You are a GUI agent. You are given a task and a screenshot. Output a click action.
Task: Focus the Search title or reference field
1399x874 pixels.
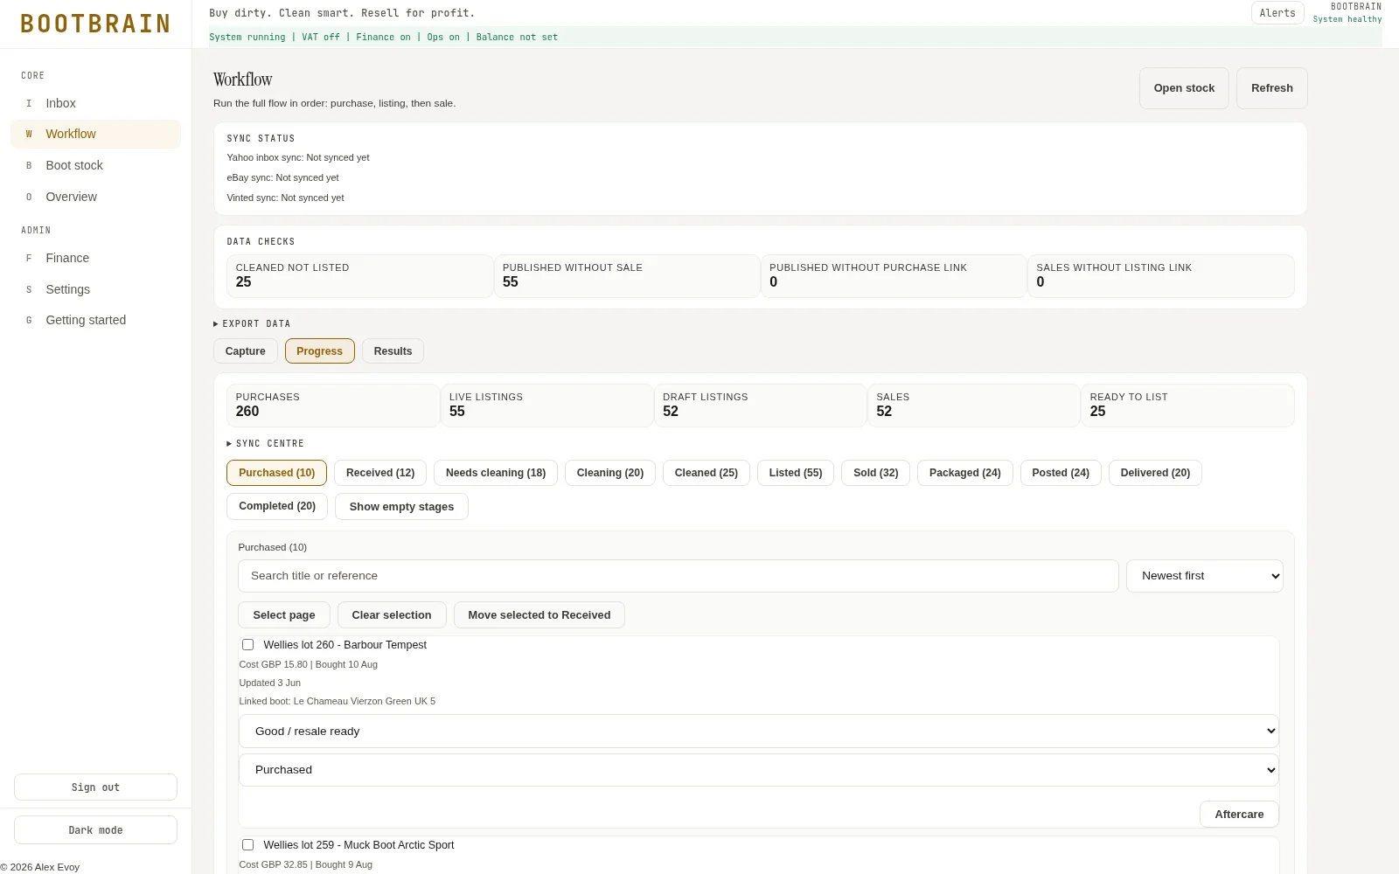pyautogui.click(x=679, y=576)
